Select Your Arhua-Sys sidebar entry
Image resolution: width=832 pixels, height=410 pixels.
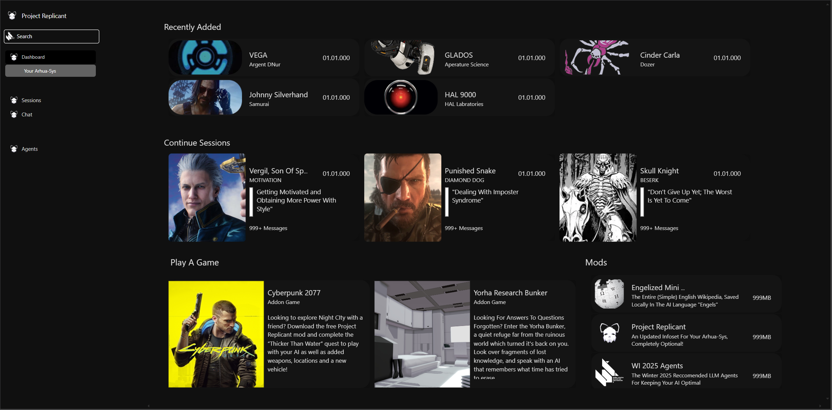pos(50,71)
